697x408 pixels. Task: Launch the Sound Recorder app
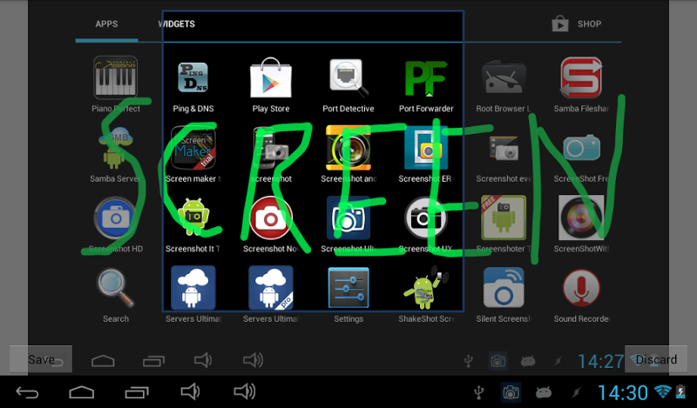click(581, 288)
